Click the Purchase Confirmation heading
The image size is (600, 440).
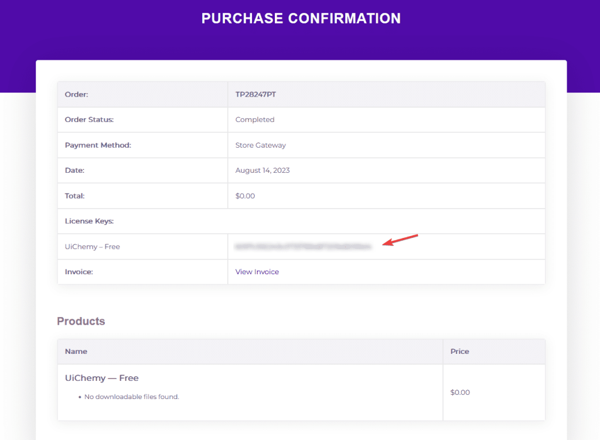click(x=301, y=18)
